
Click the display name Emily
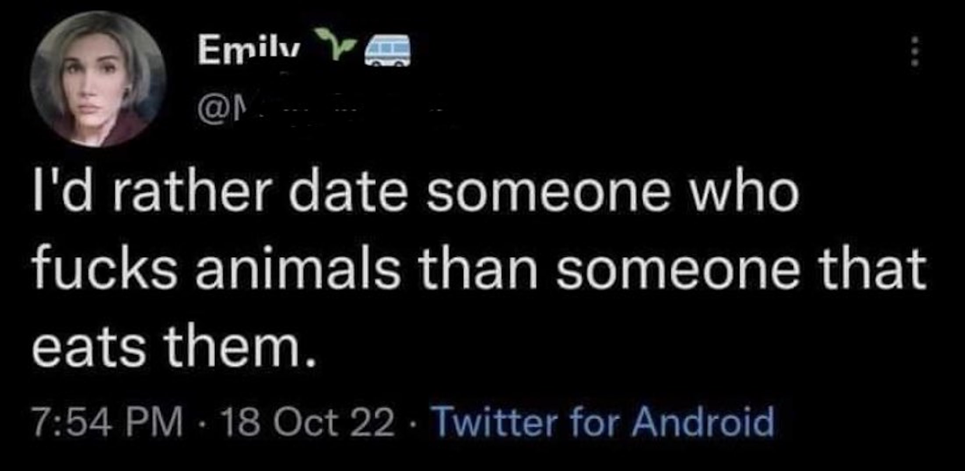(249, 50)
